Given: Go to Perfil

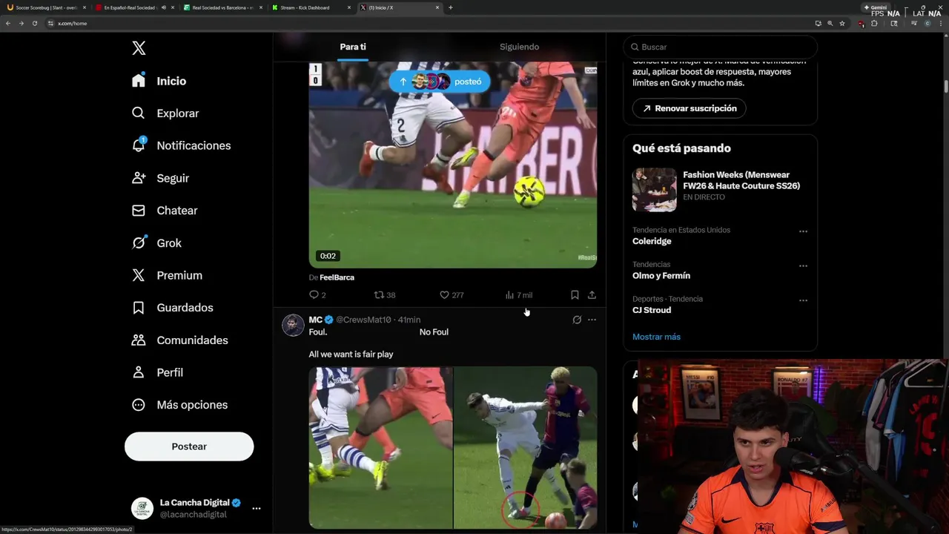Looking at the screenshot, I should pyautogui.click(x=157, y=372).
